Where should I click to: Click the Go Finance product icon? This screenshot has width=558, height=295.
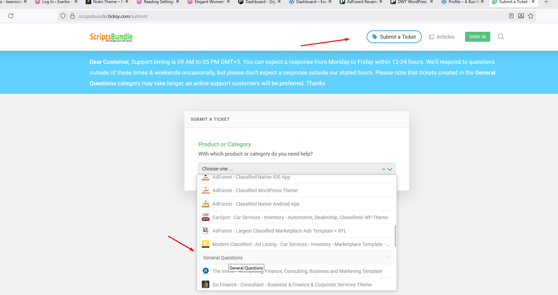point(206,284)
